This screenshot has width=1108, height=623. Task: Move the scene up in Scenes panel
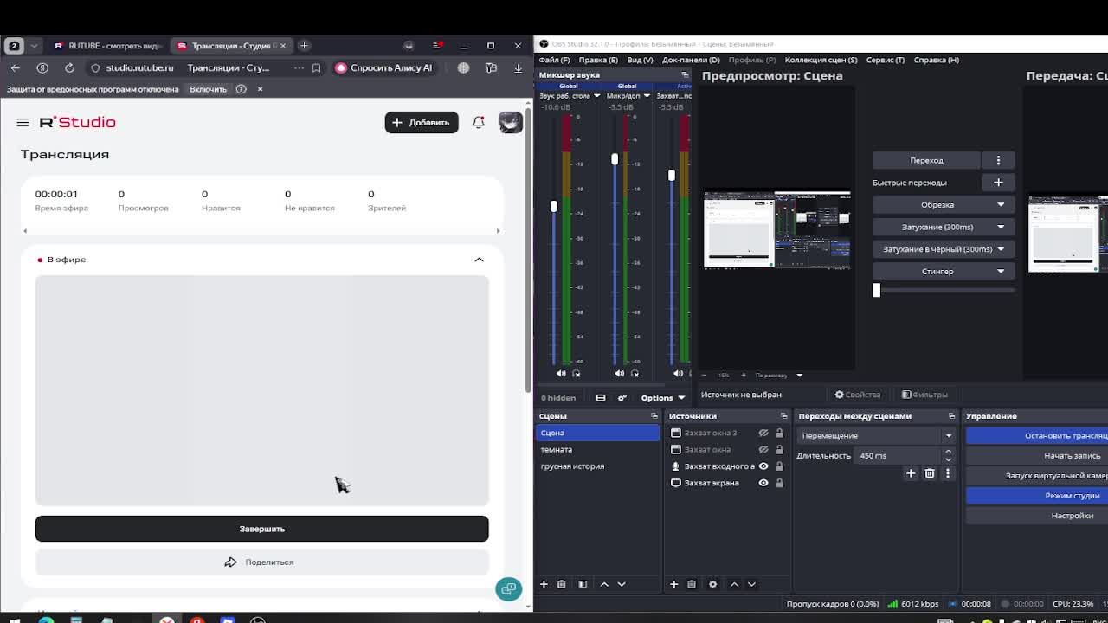click(x=604, y=584)
